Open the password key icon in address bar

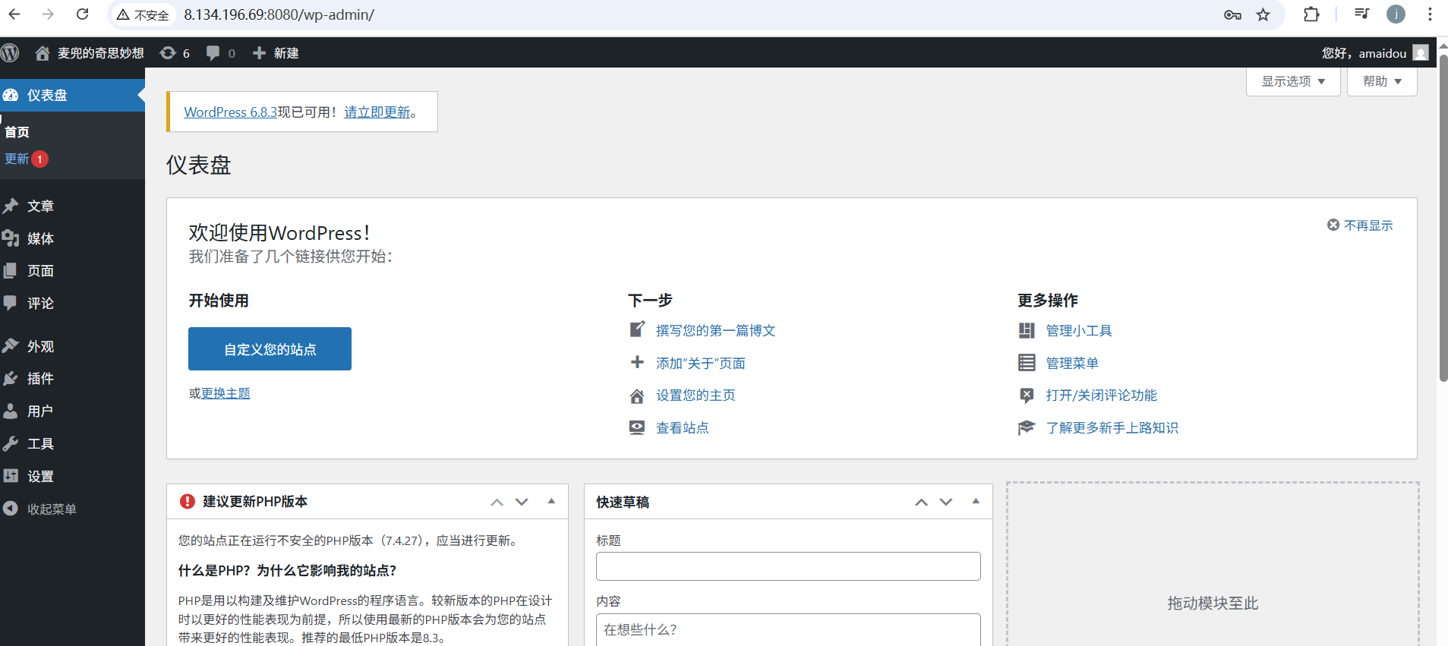[1232, 14]
